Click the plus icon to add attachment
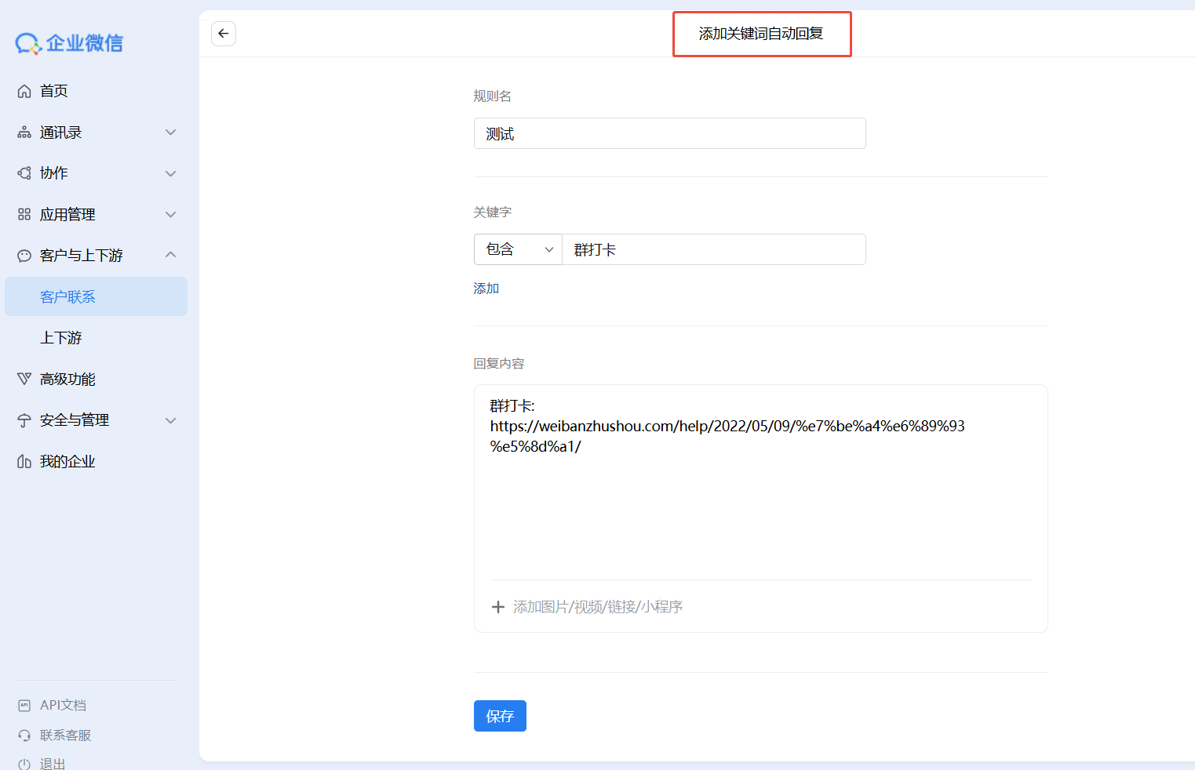This screenshot has height=770, width=1195. 497,607
